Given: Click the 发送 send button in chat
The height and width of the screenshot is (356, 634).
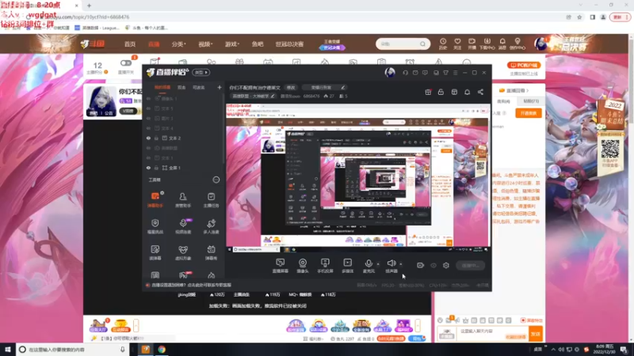Looking at the screenshot, I should coord(536,334).
